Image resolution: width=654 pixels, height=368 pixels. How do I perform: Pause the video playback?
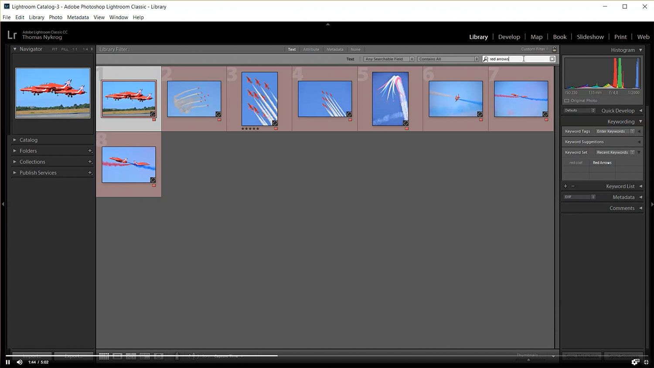click(x=8, y=362)
